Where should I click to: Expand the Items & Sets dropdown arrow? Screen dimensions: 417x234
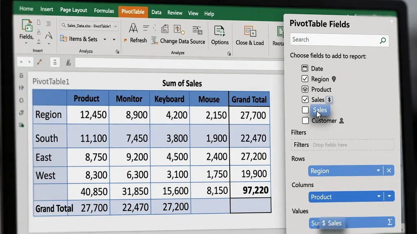[x=105, y=39]
